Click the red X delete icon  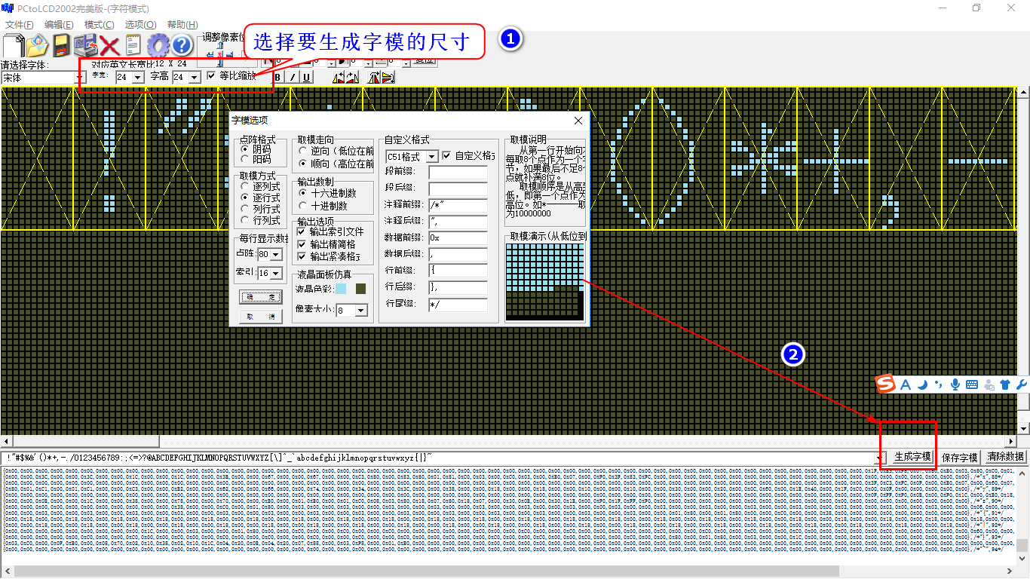tap(109, 46)
